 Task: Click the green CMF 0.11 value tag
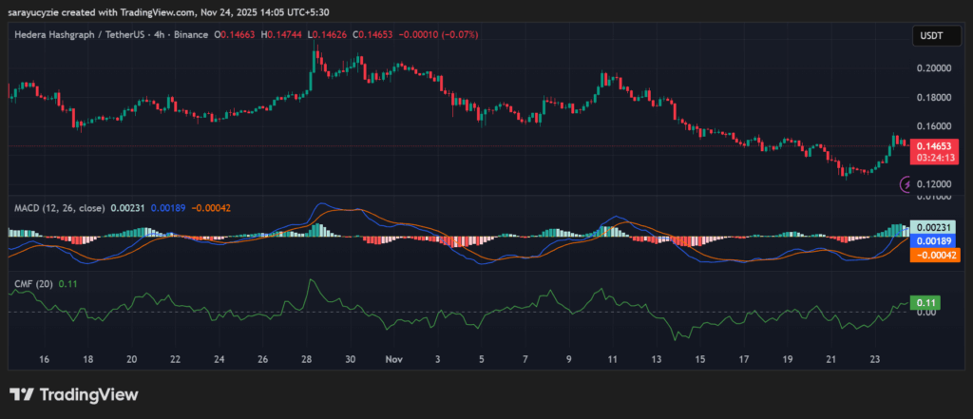pos(925,302)
